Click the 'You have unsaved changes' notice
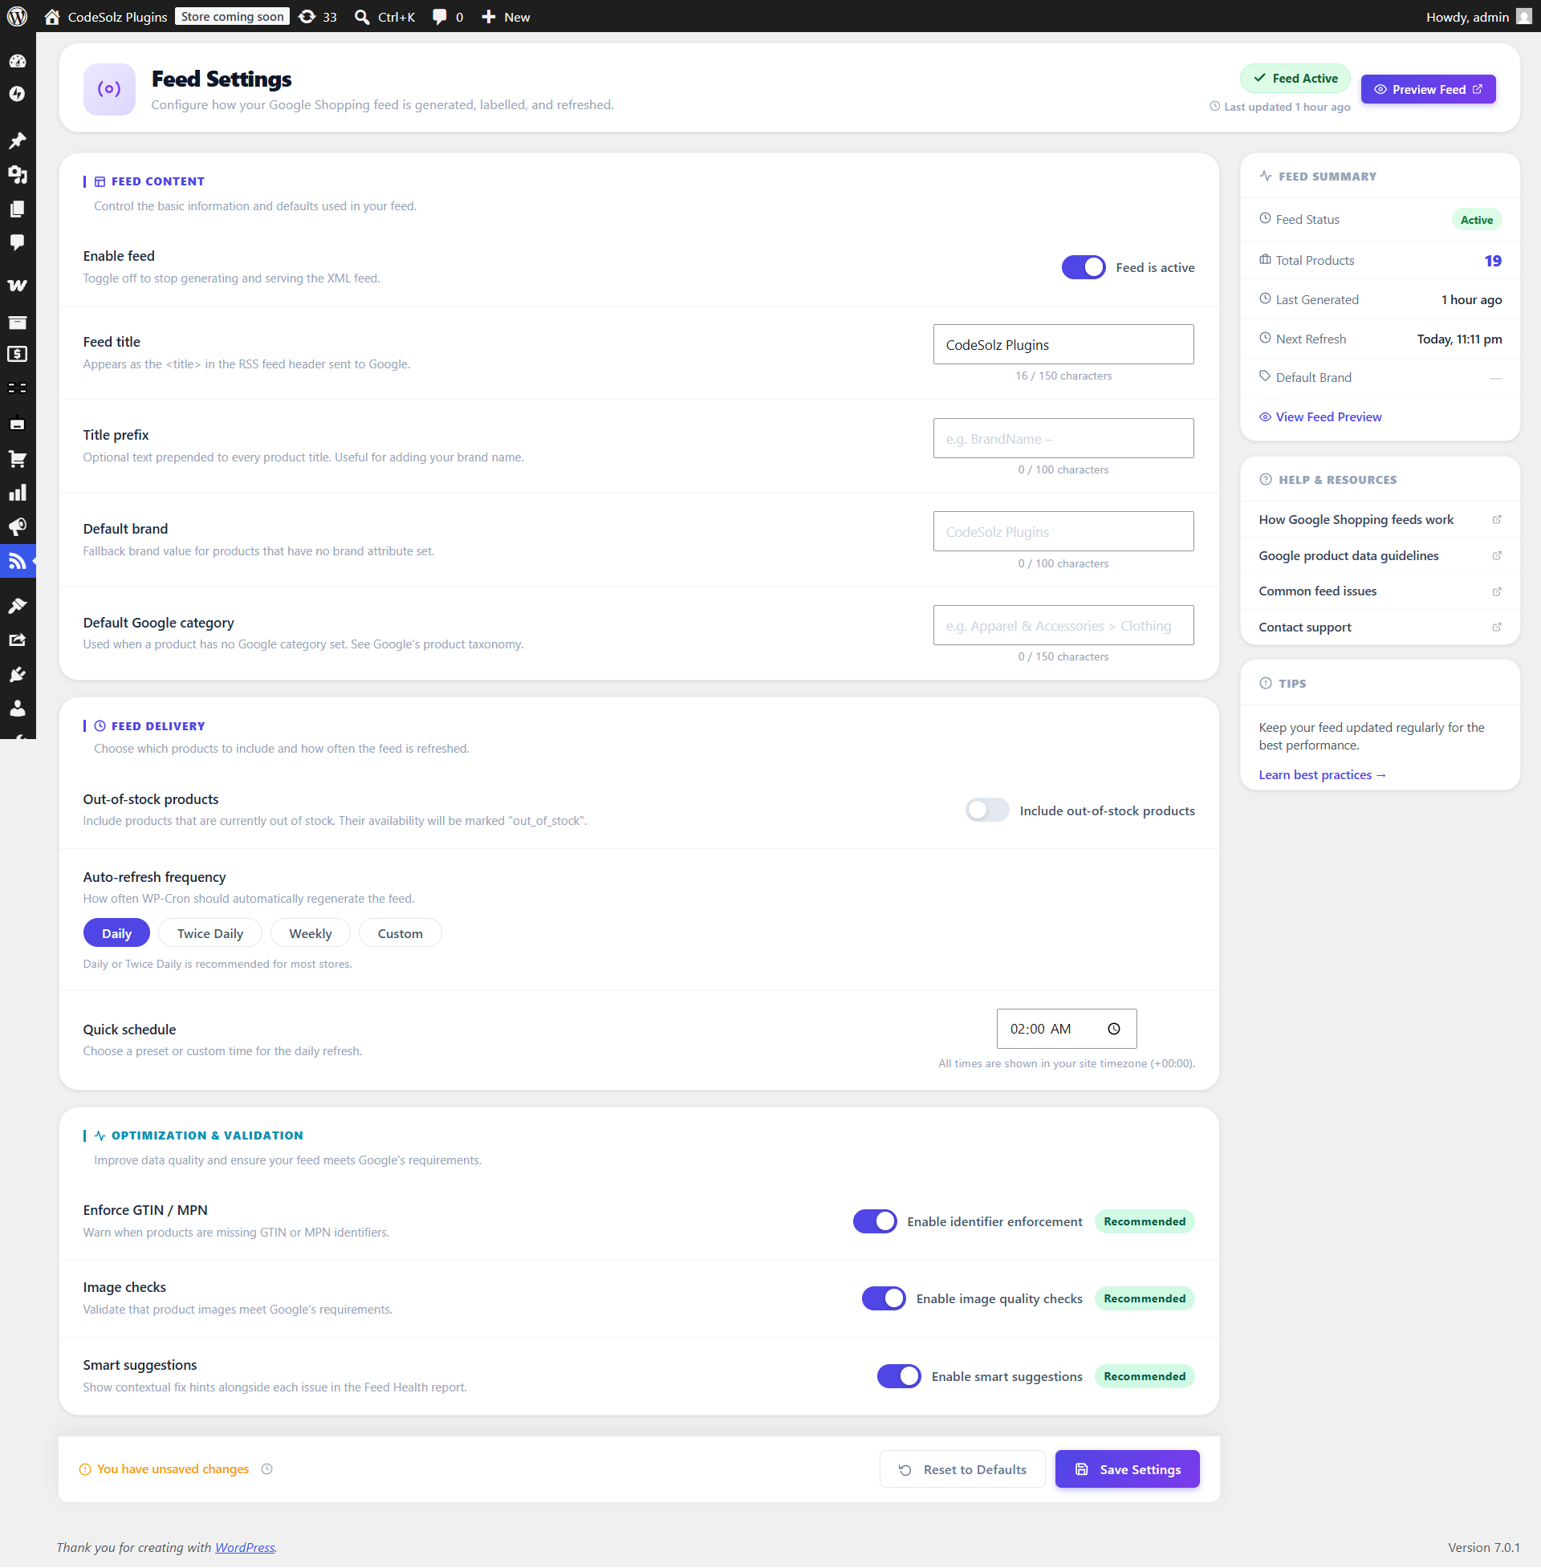 (165, 1469)
